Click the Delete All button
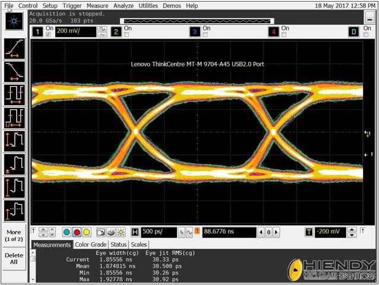379x285 pixels. pos(14,258)
